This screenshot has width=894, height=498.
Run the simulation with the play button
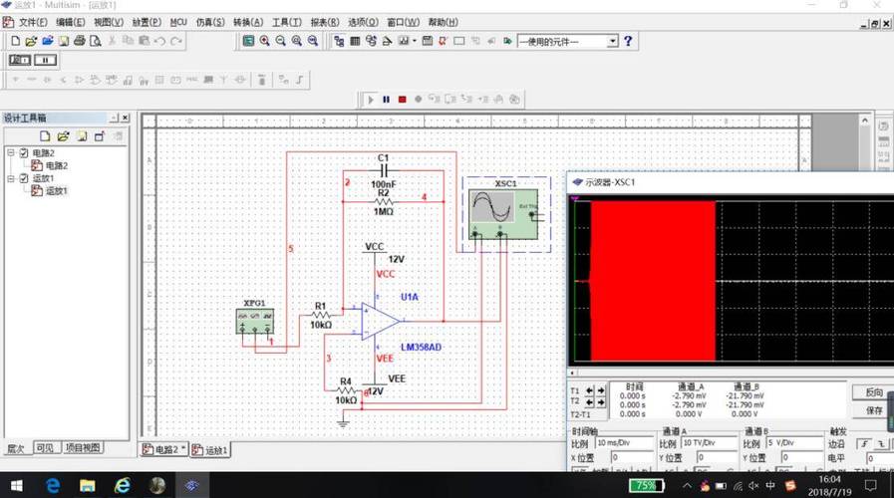pos(371,100)
